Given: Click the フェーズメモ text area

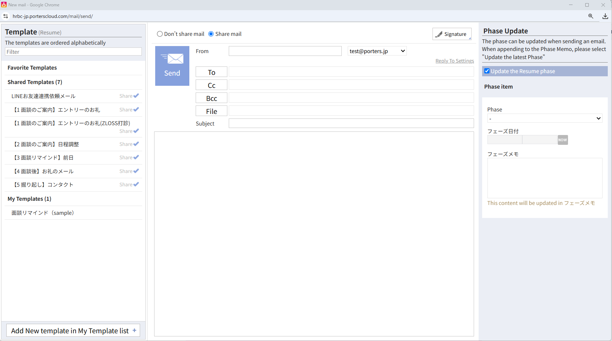Looking at the screenshot, I should (x=545, y=178).
